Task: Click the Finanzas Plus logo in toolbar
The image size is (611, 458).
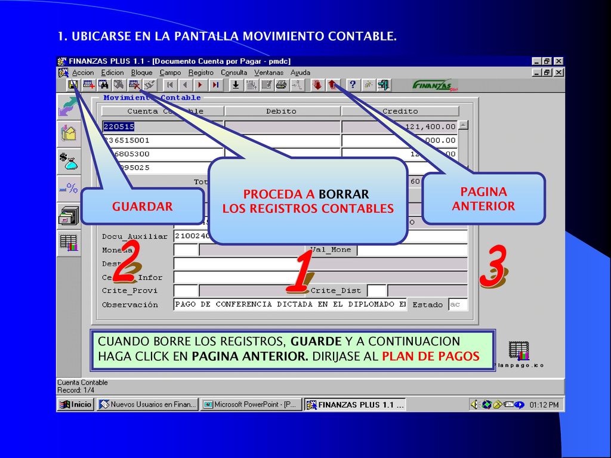Action: tap(434, 85)
